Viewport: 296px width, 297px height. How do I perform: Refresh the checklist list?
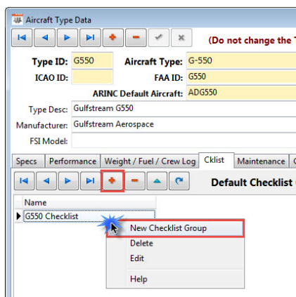179,181
